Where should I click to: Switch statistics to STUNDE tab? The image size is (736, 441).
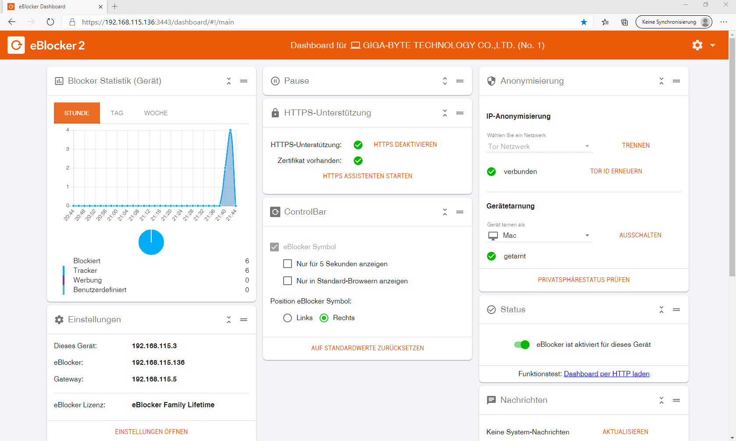(77, 113)
